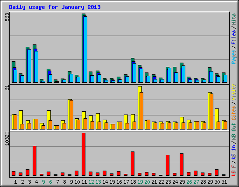Click the cyan Pages bar for day 3
The image size is (239, 187).
29,66
